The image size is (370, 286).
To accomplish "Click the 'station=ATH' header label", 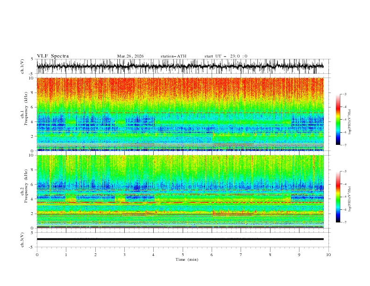I will coord(173,56).
